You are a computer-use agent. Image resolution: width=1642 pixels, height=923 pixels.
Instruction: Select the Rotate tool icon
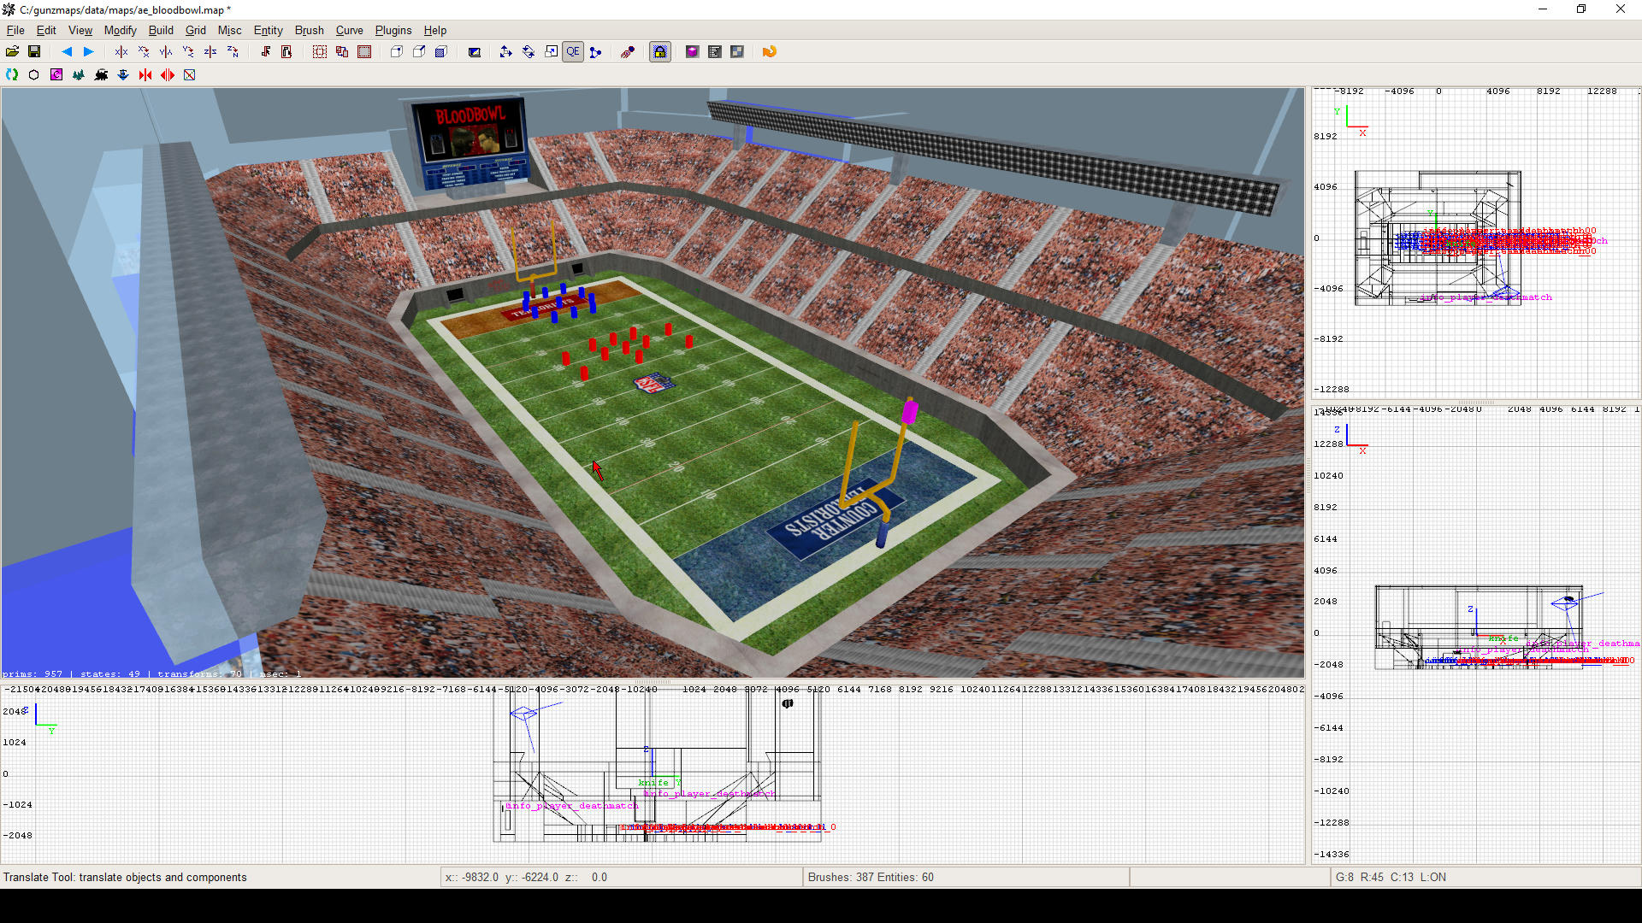(529, 52)
